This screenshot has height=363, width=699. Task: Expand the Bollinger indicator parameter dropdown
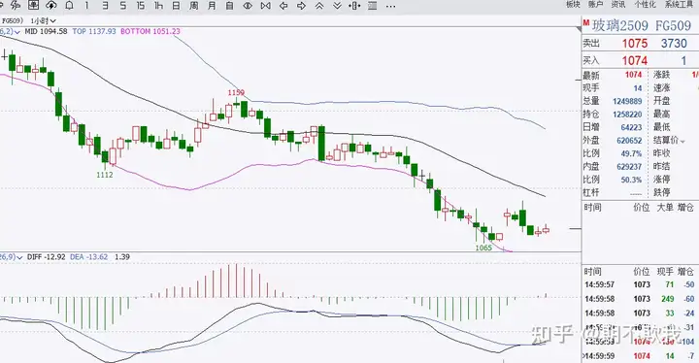click(17, 32)
